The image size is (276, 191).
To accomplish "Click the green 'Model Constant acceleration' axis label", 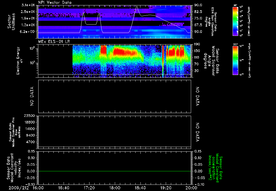I will [x=215, y=168].
